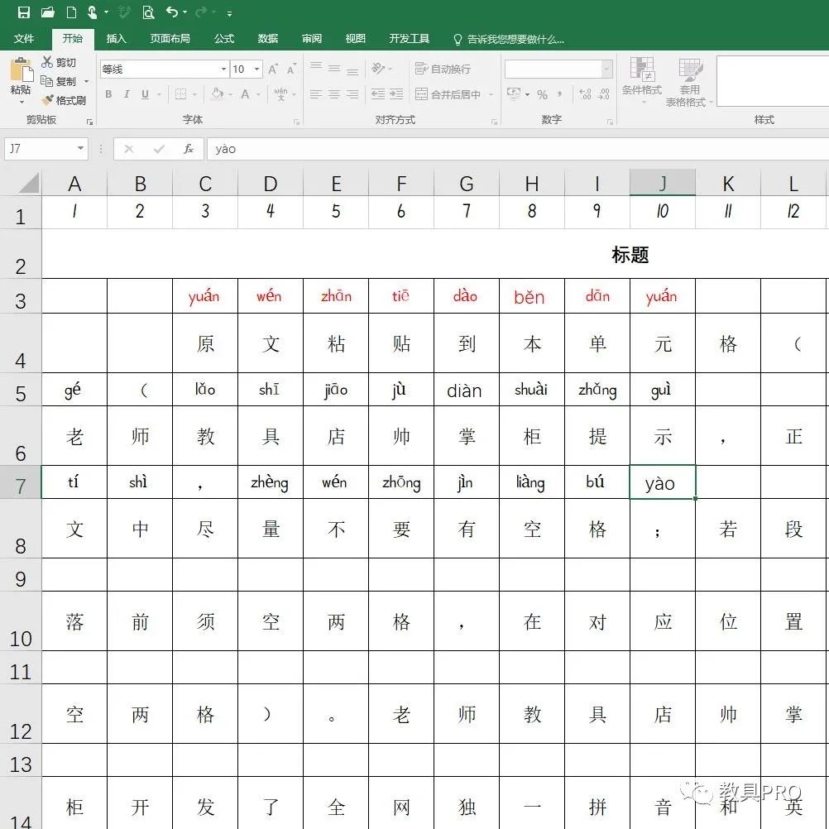829x829 pixels.
Task: Toggle center horizontal alignment icon
Action: click(334, 94)
